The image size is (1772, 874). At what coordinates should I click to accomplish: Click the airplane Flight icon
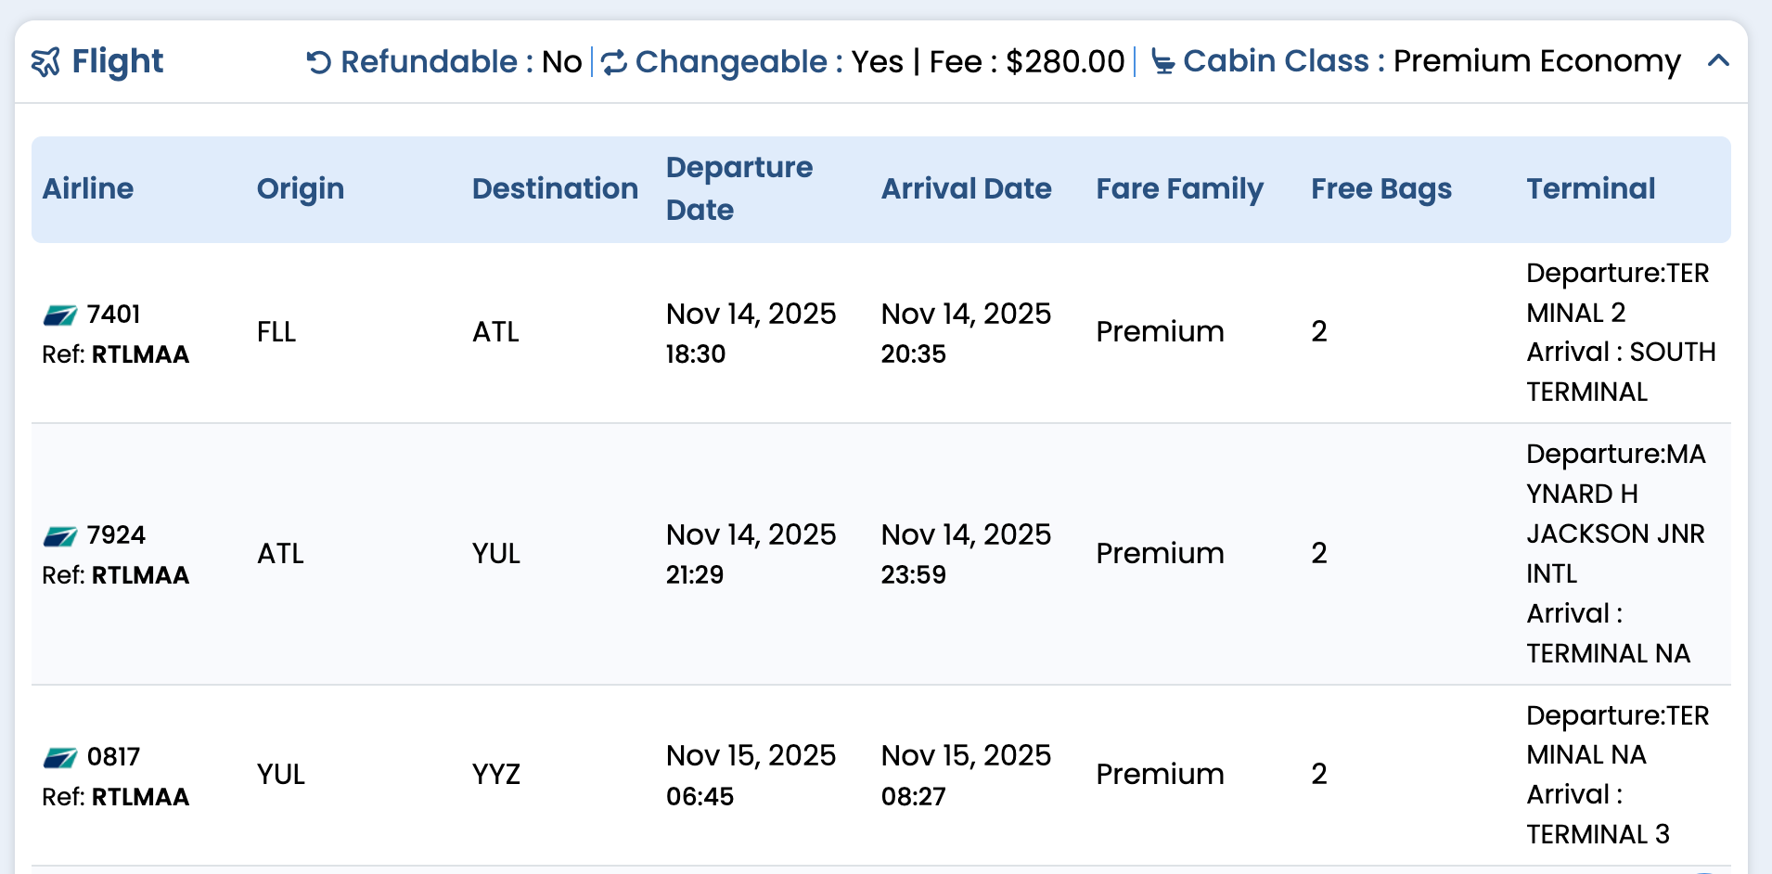pos(45,62)
